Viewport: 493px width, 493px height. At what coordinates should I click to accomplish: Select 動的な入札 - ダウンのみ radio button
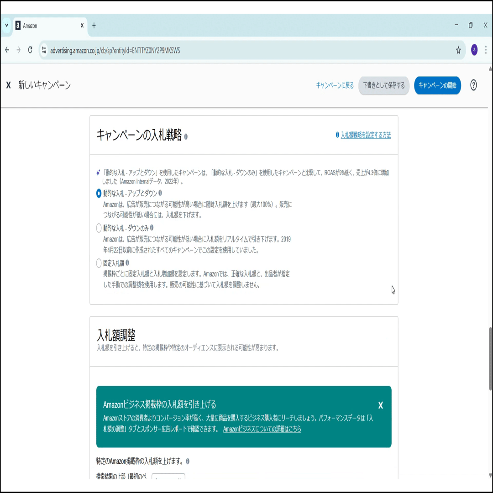coord(99,228)
